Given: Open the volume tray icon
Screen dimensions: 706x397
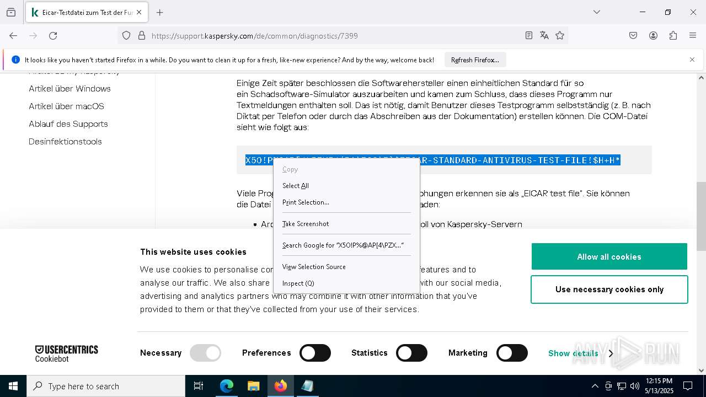Looking at the screenshot, I should [635, 386].
